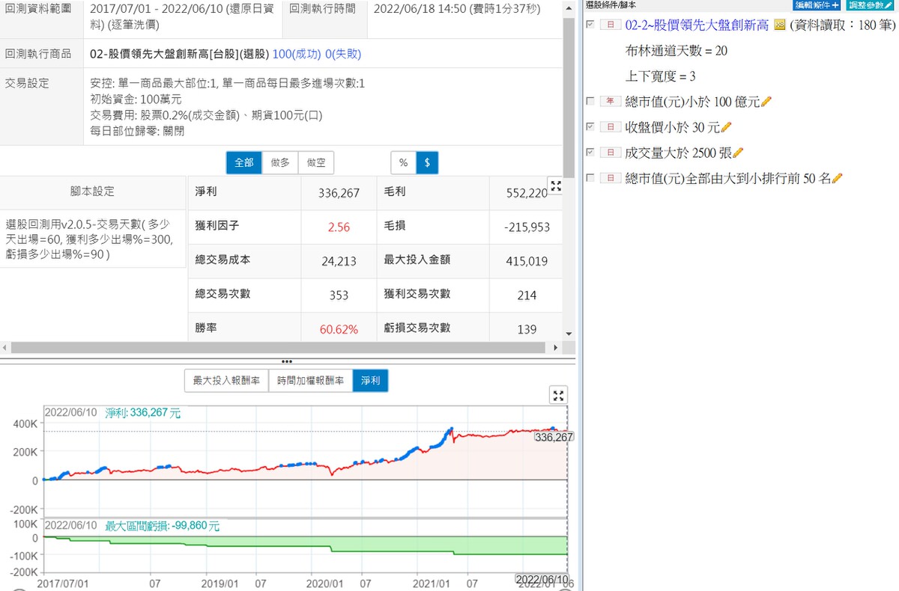This screenshot has height=591, width=899.
Task: Expand the statistics table to fullscreen
Action: 555,186
